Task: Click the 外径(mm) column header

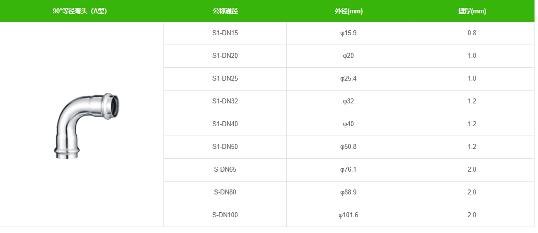Action: point(348,11)
